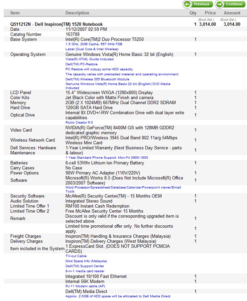This screenshot has width=247, height=301.
Task: Click Integrated 10/100 Fast Ethernet
Action: (96, 276)
